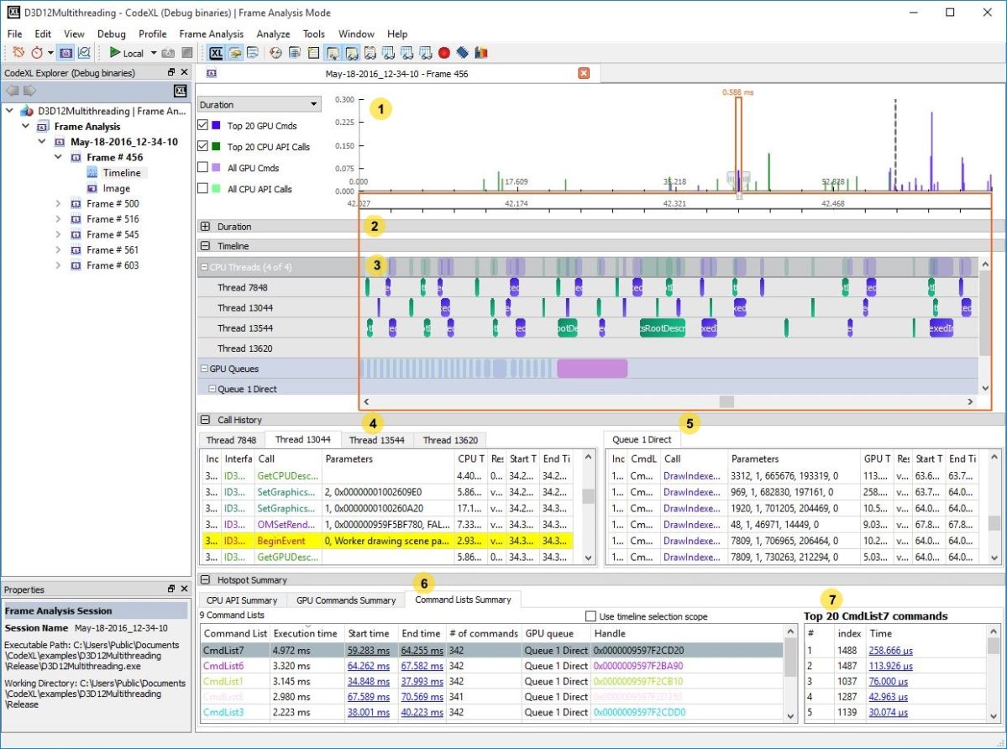
Task: Open the Frame Analysis menu
Action: coord(212,34)
